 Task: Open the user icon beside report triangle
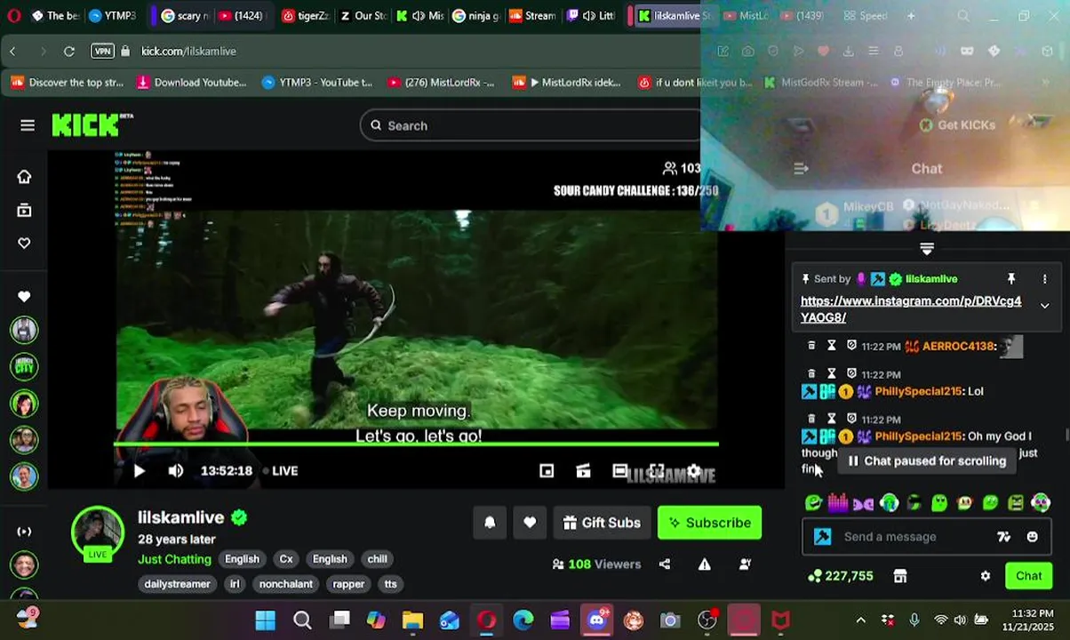tap(746, 564)
